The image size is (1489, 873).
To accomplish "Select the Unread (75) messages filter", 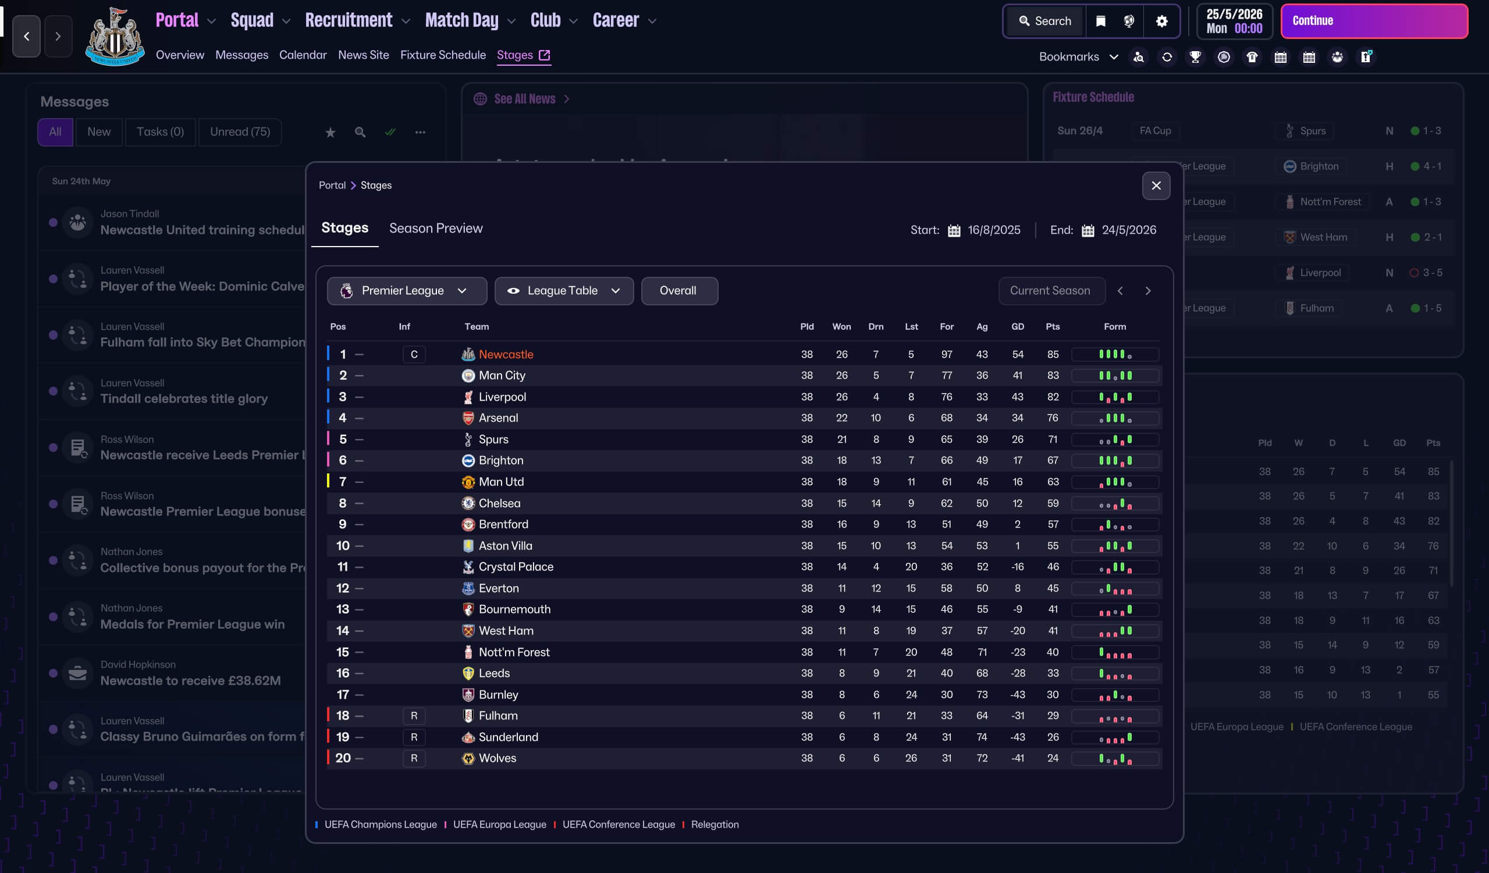I will 240,131.
